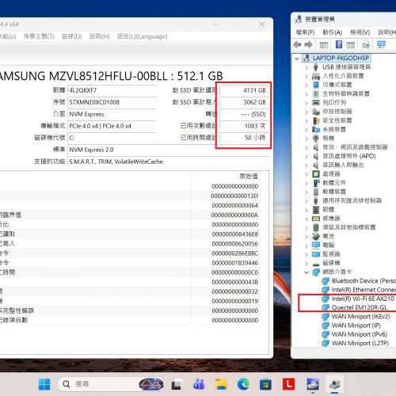The height and width of the screenshot is (396, 396).
Task: Click the Back arrow in Device Manager toolbar
Action: point(298,44)
